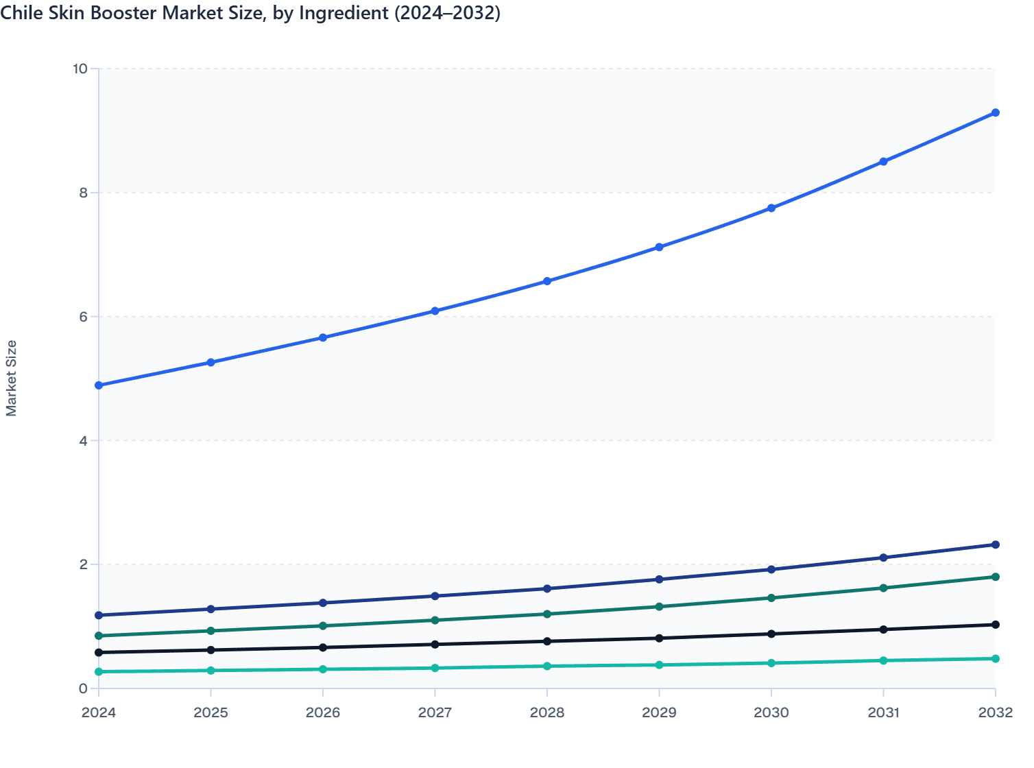Select the 2032 endpoint of the blue line
Screen dimensions: 1034x768
[x=996, y=112]
